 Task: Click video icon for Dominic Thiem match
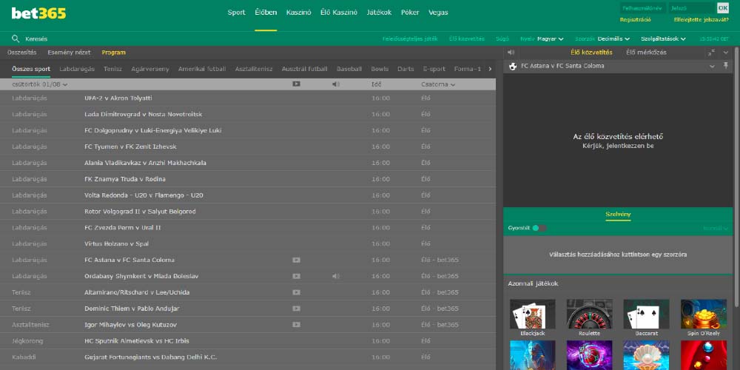click(x=296, y=309)
